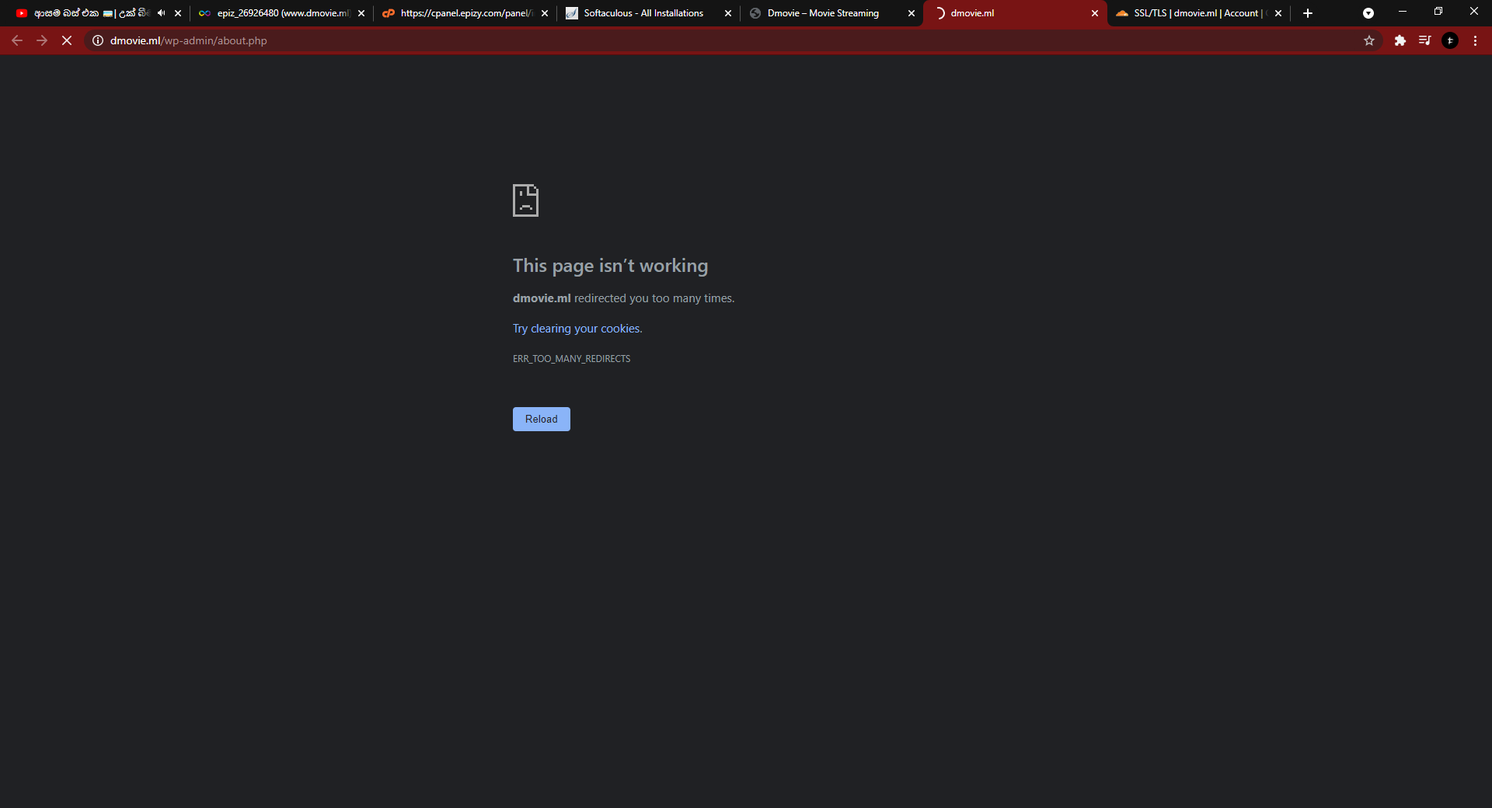This screenshot has width=1492, height=808.
Task: Go back to the previous page
Action: pyautogui.click(x=17, y=40)
